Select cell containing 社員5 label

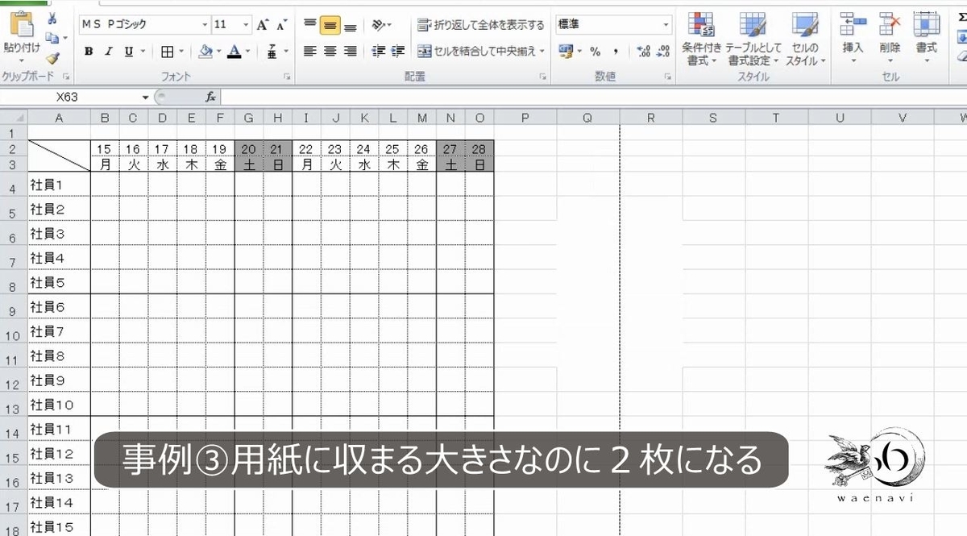pos(58,282)
